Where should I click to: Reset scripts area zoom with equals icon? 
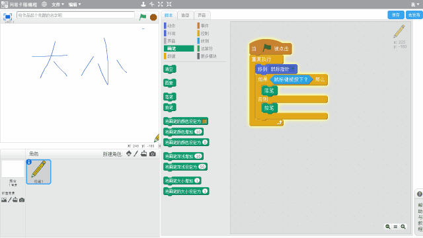395,227
